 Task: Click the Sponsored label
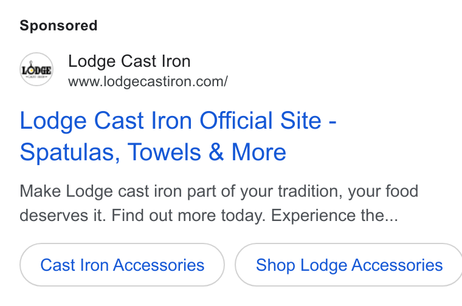[58, 25]
